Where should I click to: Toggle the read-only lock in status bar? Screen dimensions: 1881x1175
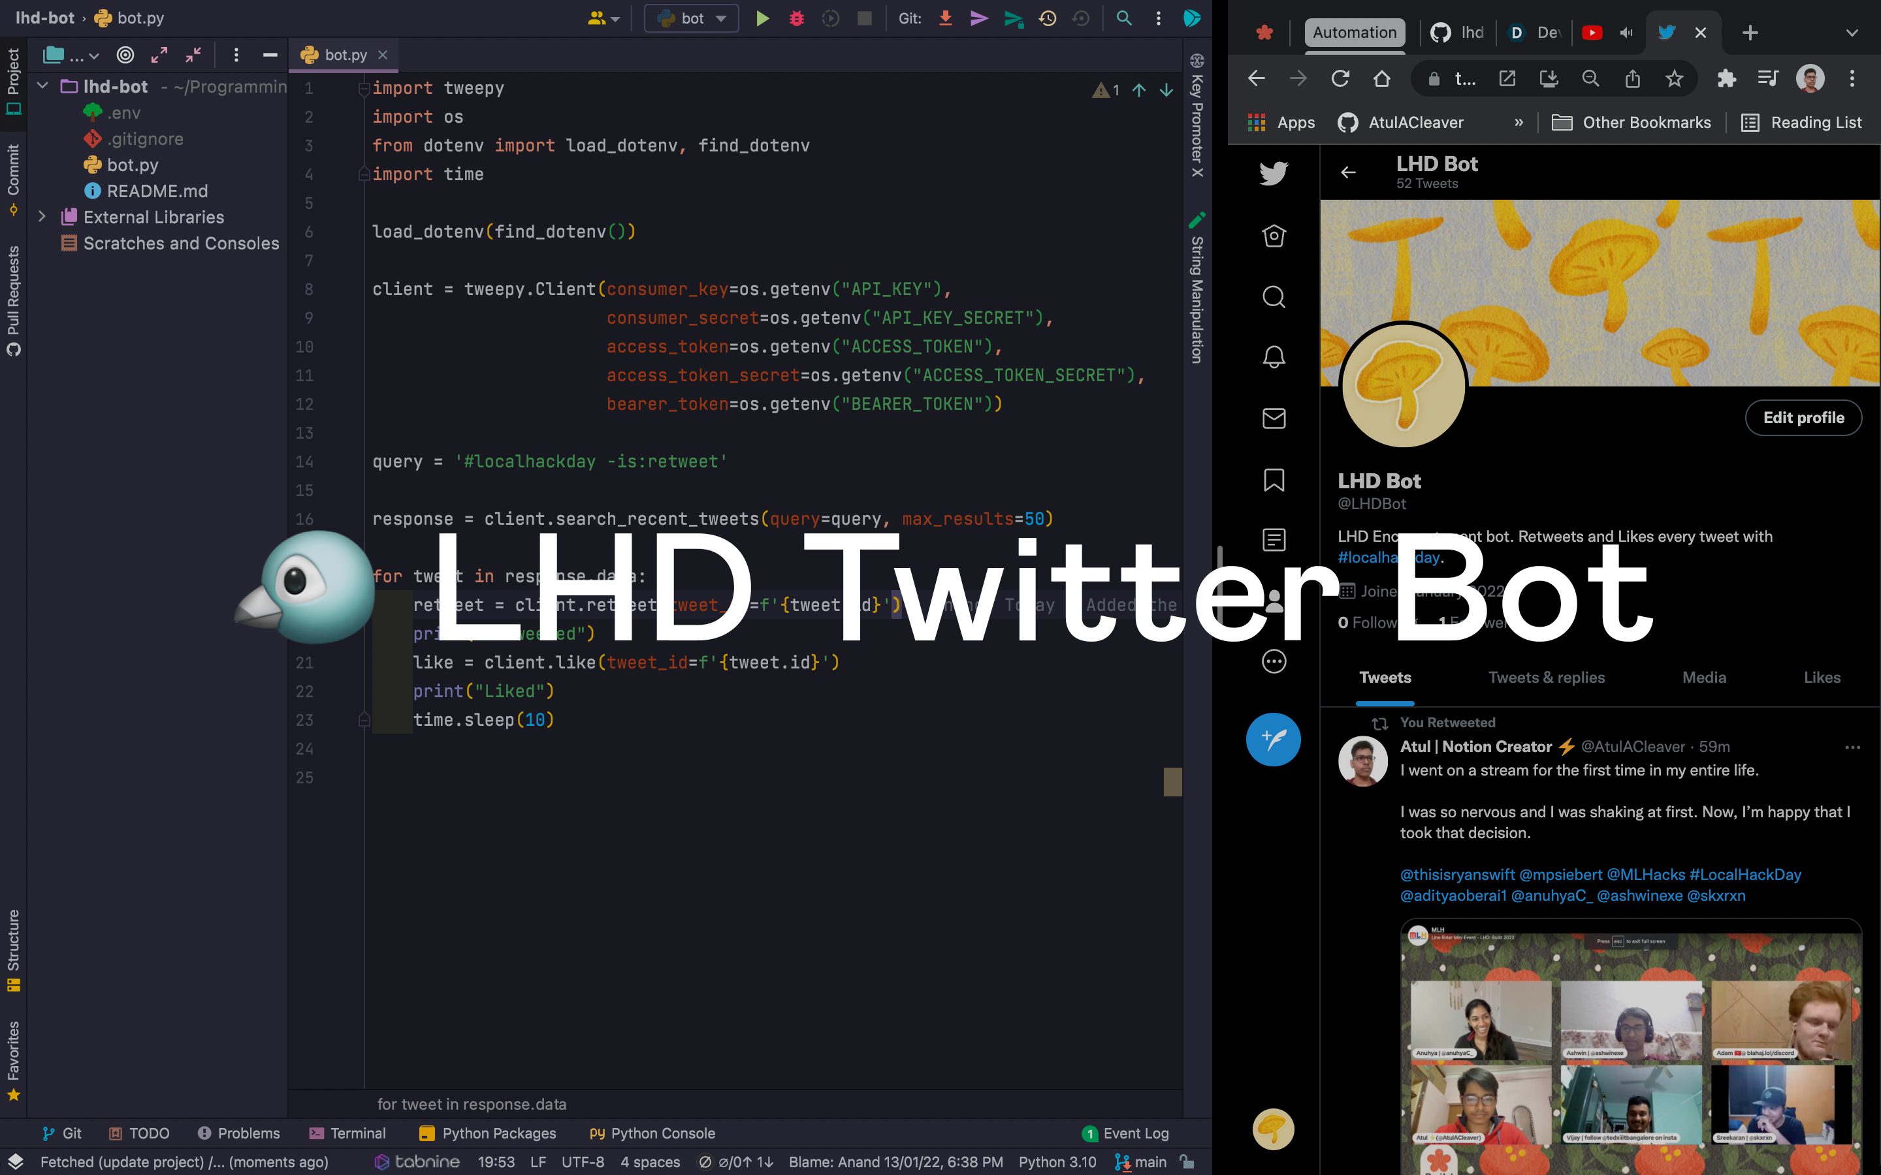click(1187, 1162)
